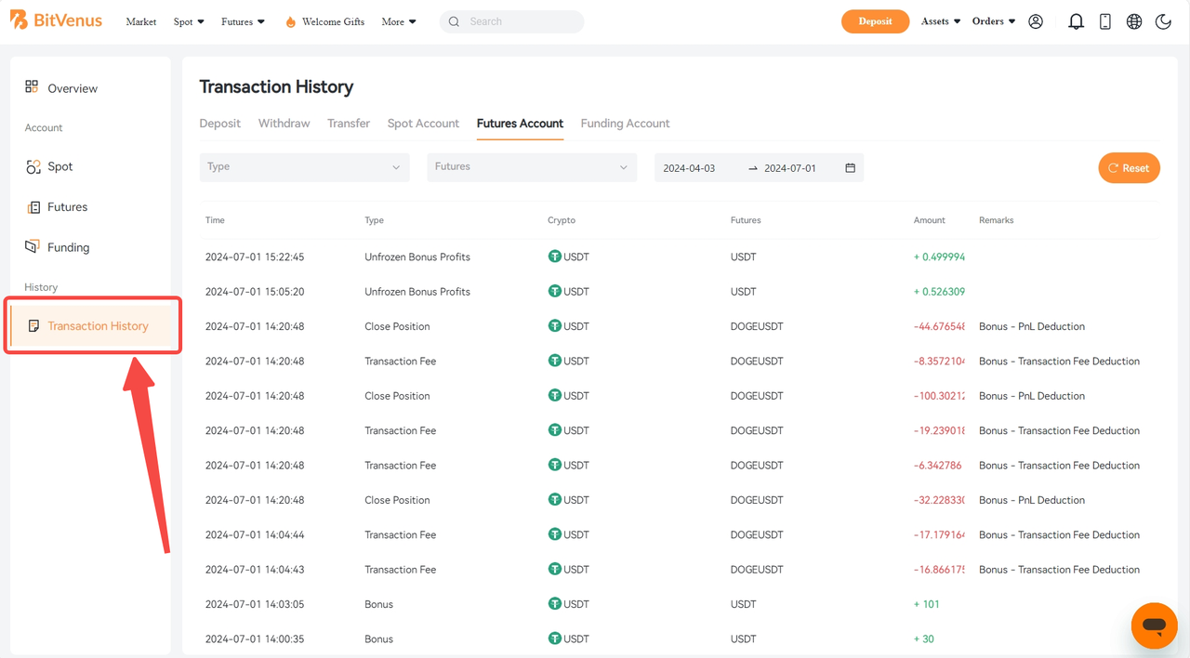Open the notifications bell
1190x658 pixels.
click(1076, 21)
